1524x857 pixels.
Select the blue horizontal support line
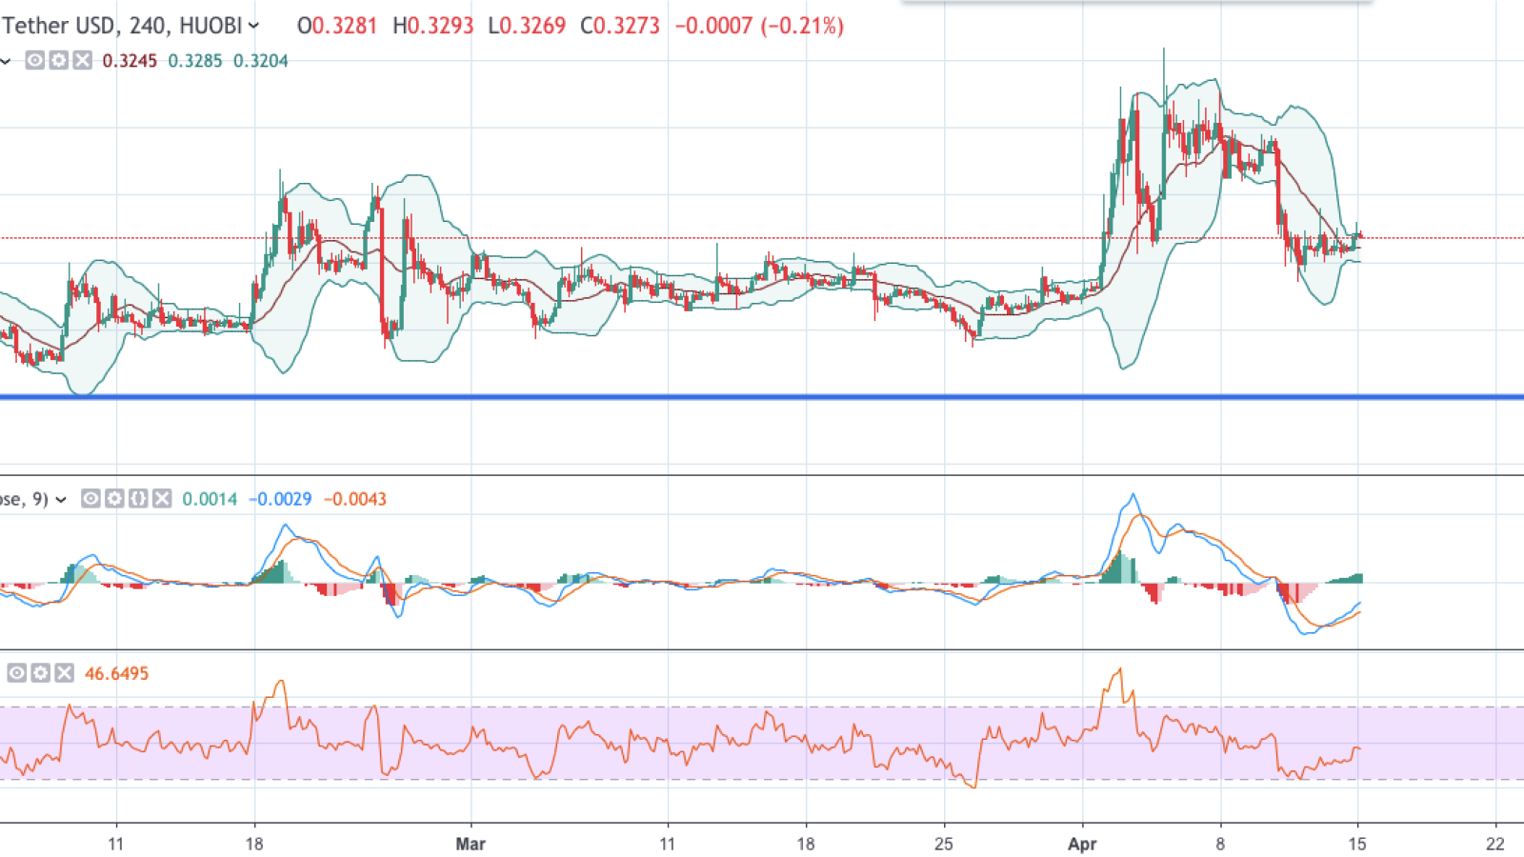762,397
